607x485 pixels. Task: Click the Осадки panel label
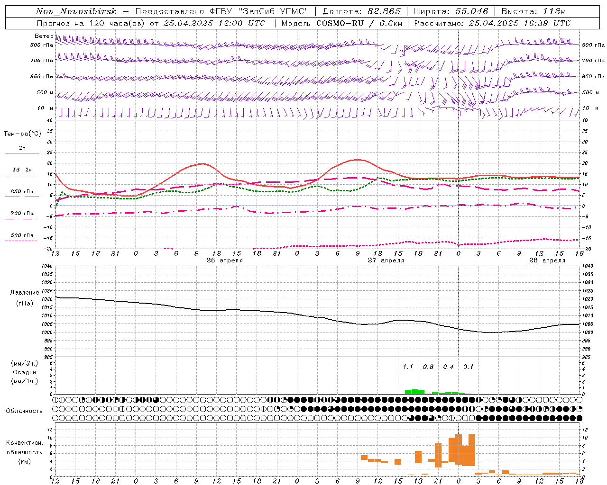pyautogui.click(x=25, y=372)
